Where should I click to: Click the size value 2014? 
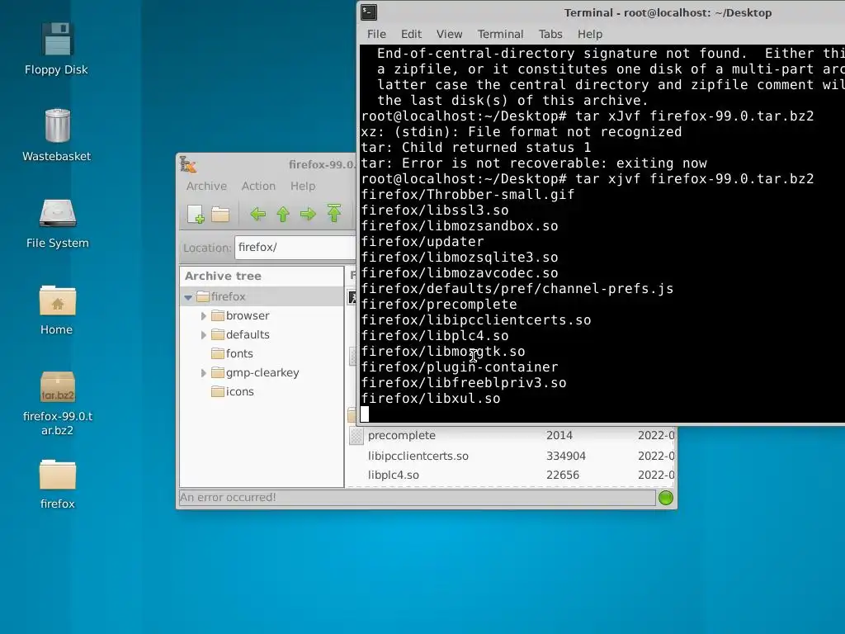(x=559, y=435)
